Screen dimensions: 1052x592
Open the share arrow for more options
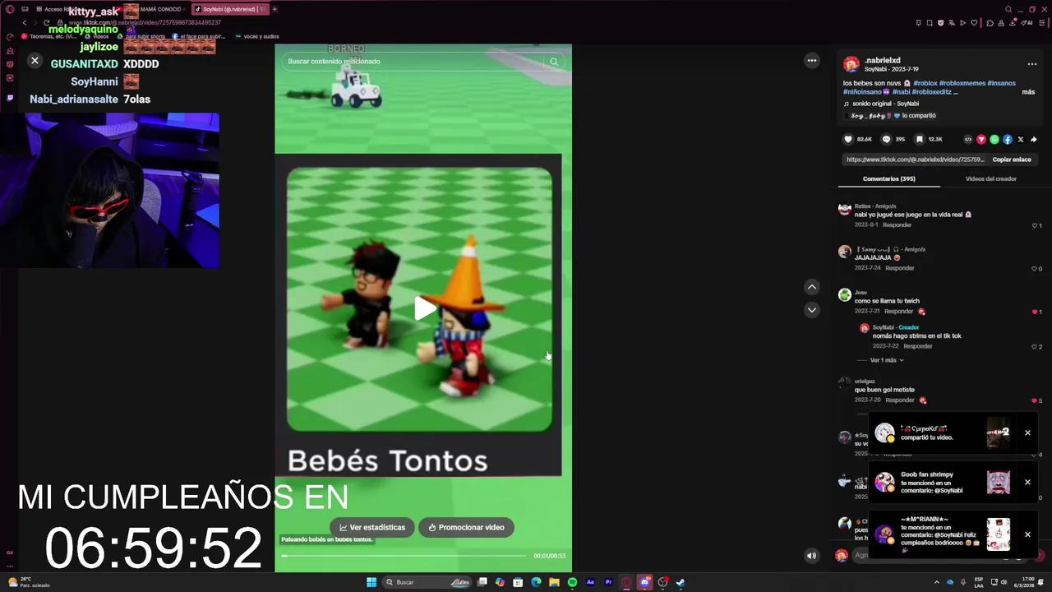pos(1034,139)
